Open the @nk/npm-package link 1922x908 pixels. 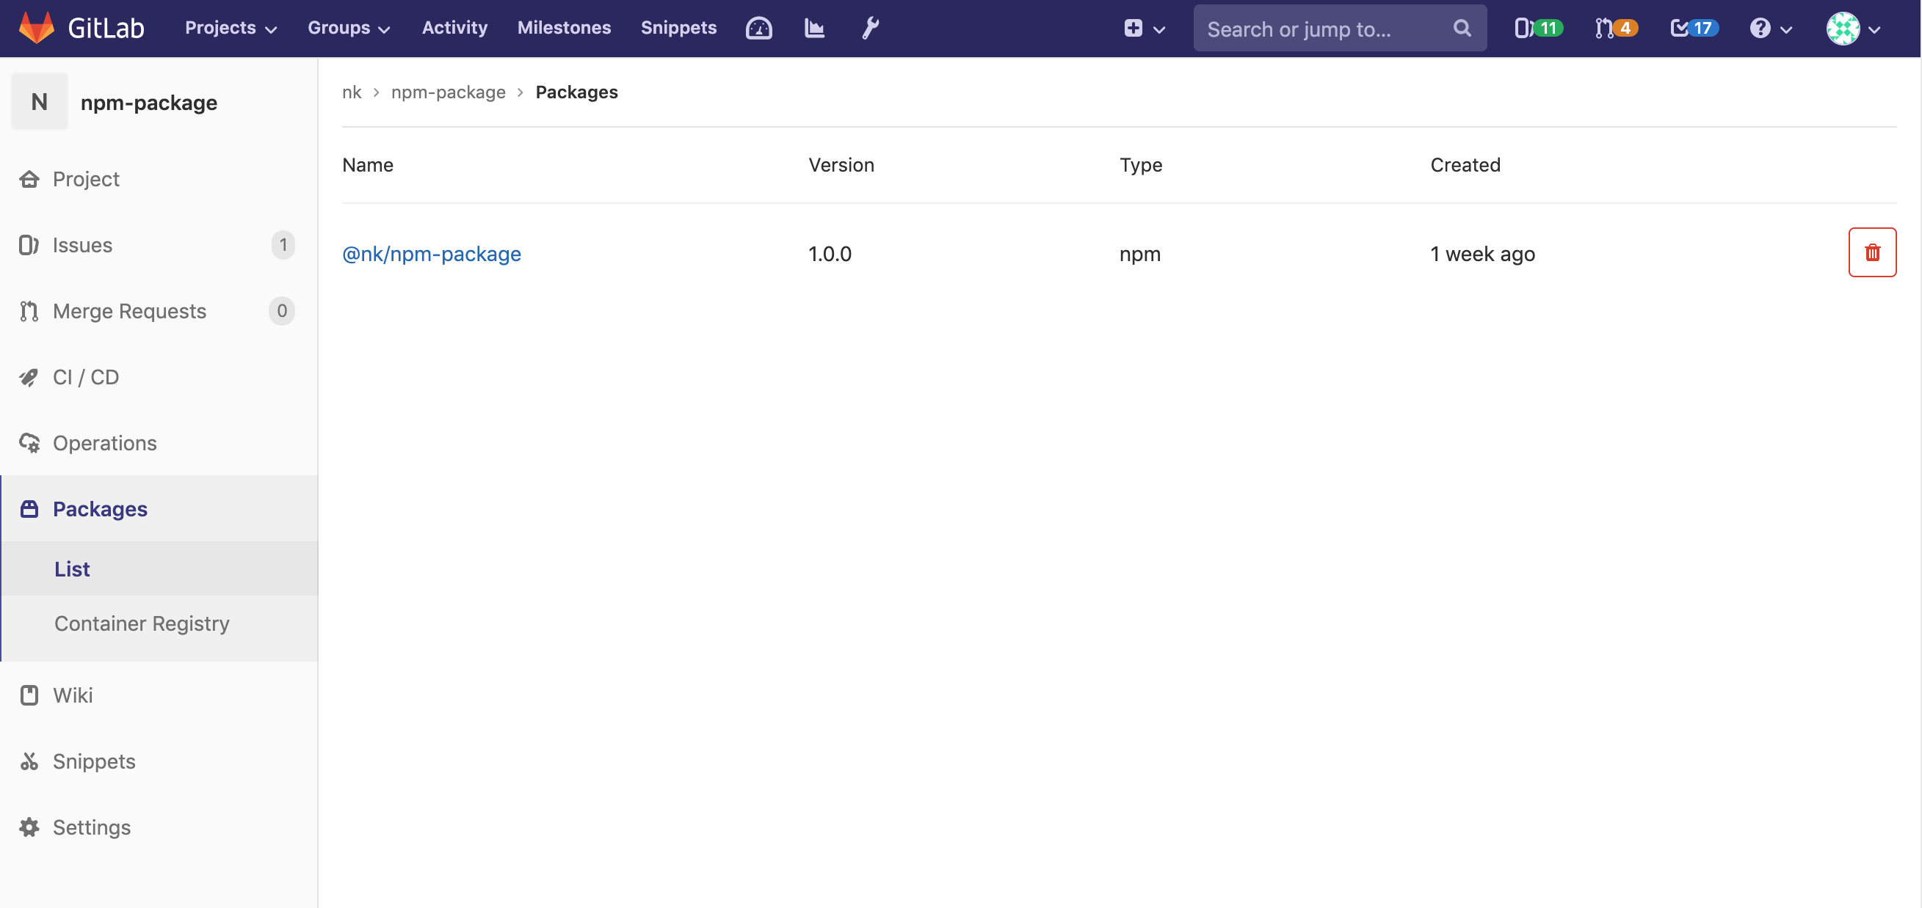point(431,254)
